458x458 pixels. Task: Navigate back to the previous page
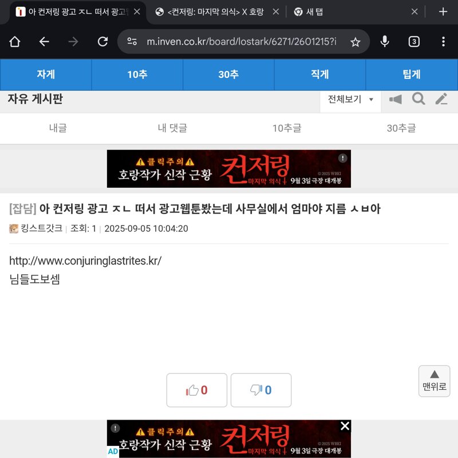(x=44, y=42)
